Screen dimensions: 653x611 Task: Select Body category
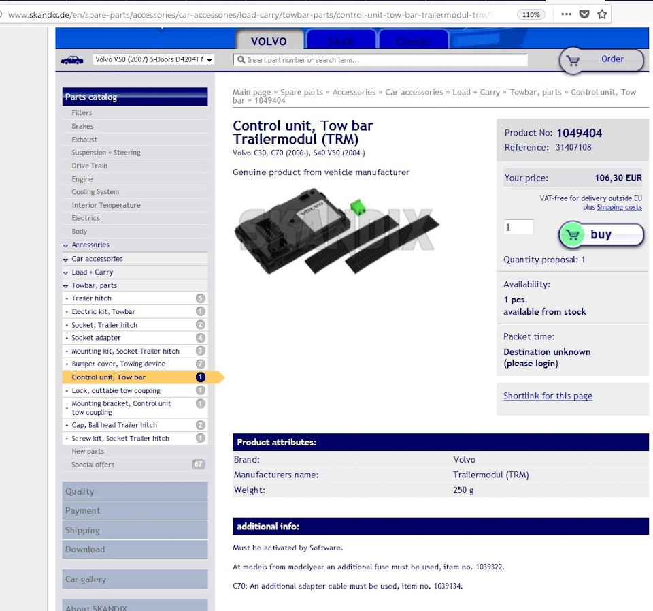pyautogui.click(x=79, y=231)
